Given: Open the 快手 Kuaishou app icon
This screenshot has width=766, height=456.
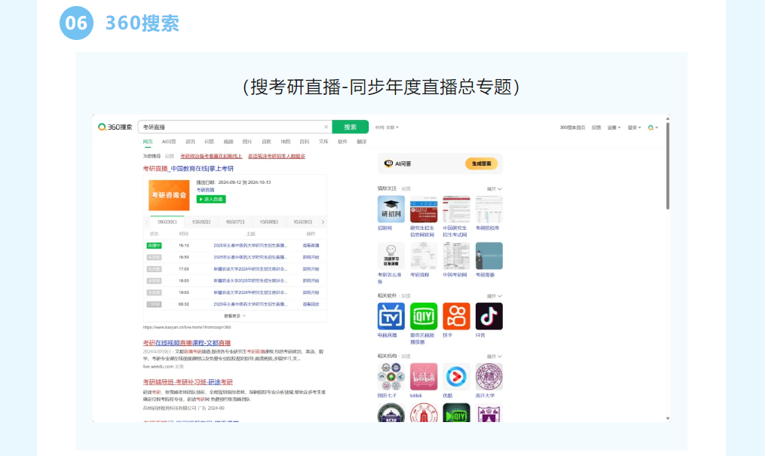Looking at the screenshot, I should [456, 317].
